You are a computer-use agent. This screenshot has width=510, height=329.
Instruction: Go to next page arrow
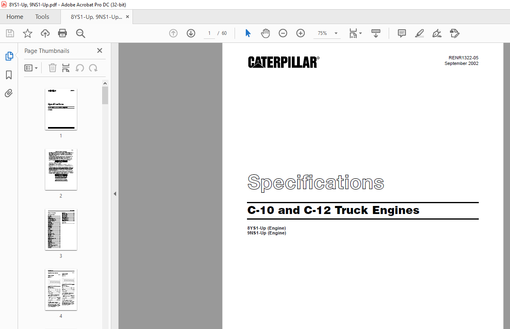pos(191,33)
